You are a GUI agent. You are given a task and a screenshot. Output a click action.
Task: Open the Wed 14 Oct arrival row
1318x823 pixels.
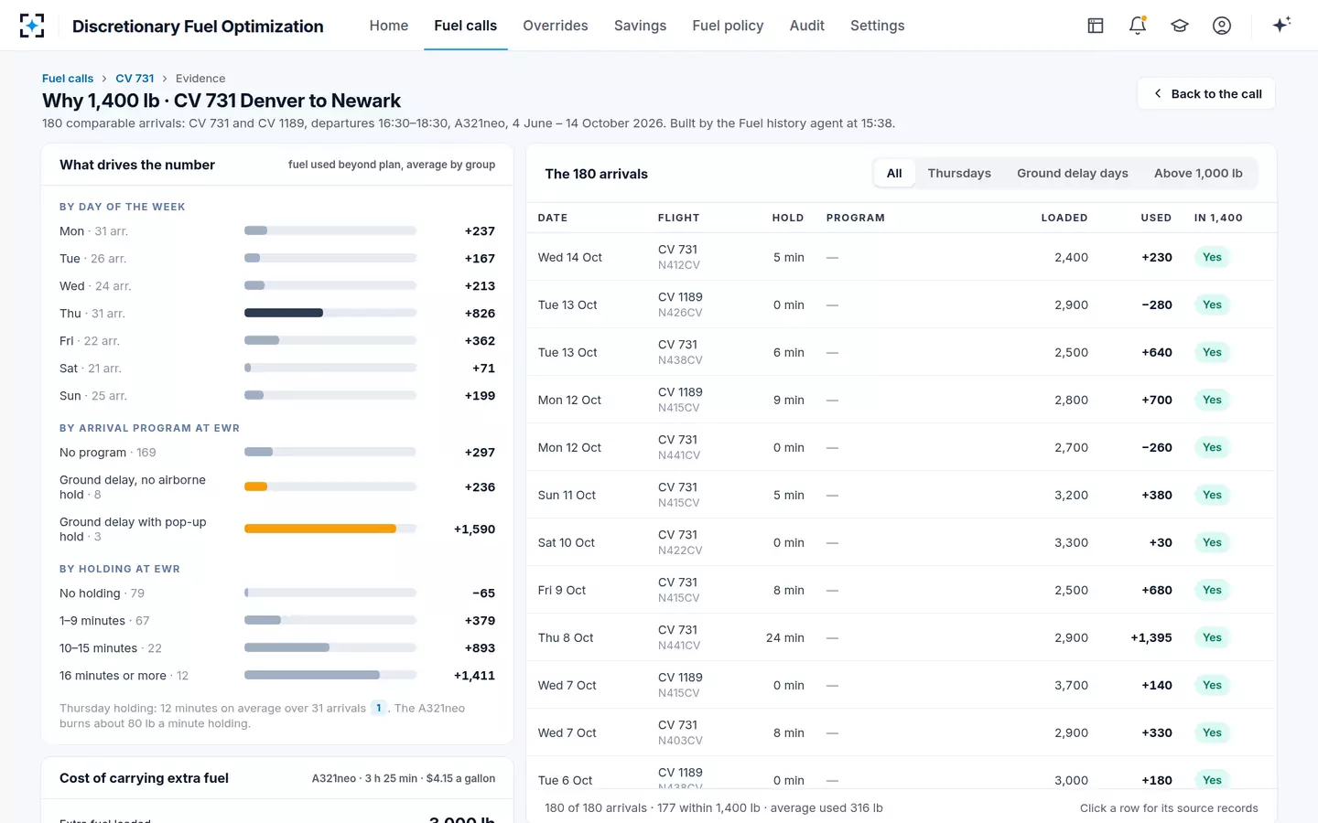[902, 257]
